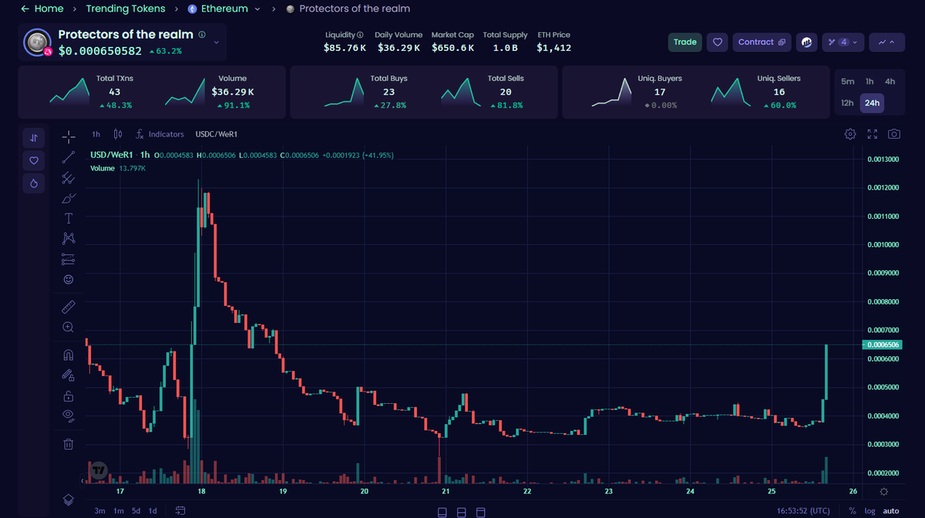Select the ruler measurement tool
Viewport: 925px width, 518px height.
coord(68,306)
